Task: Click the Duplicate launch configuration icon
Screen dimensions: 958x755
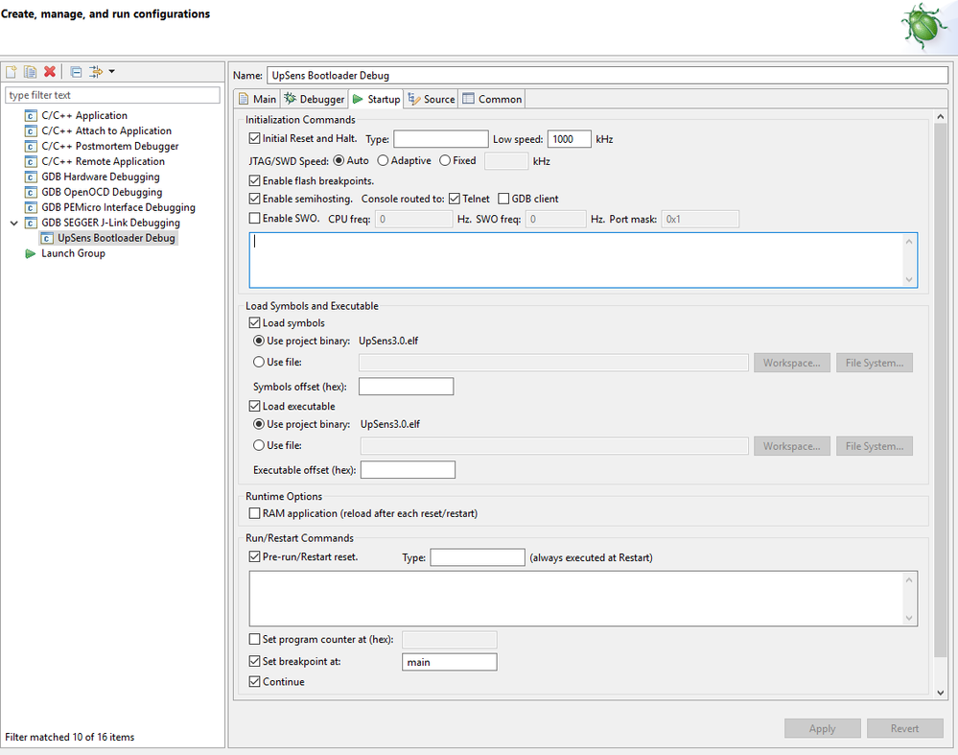Action: 30,72
